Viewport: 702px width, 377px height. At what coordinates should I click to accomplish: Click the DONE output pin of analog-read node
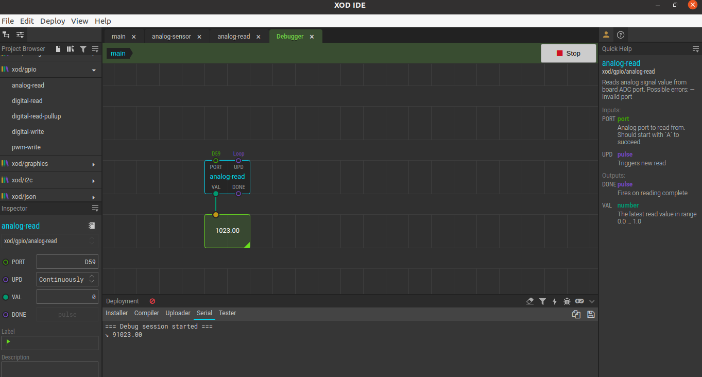pos(238,194)
